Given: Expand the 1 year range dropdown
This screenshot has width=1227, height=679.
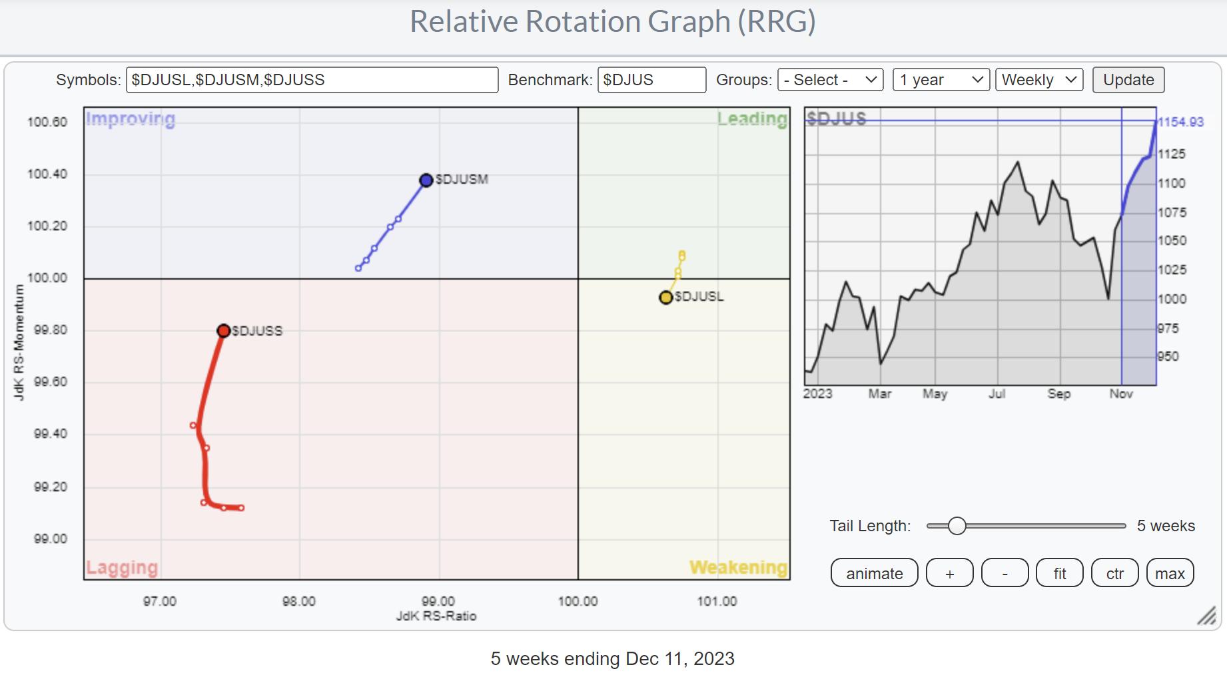Looking at the screenshot, I should click(x=941, y=80).
